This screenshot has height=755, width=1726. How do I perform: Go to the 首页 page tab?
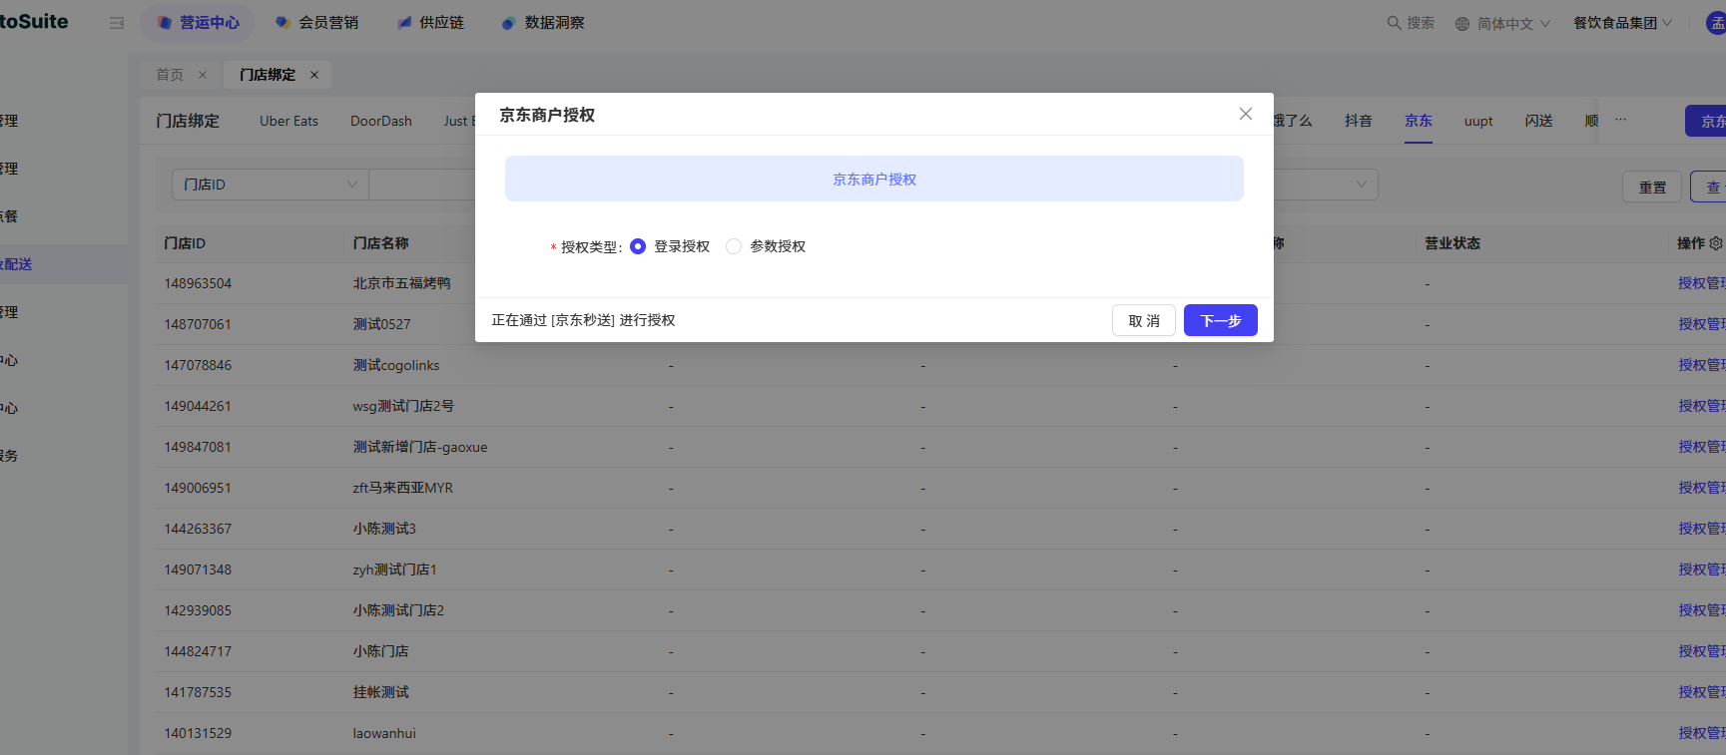(170, 75)
